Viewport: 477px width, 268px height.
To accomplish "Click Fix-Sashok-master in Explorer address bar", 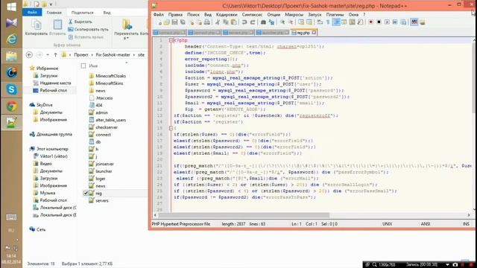I will coord(113,55).
